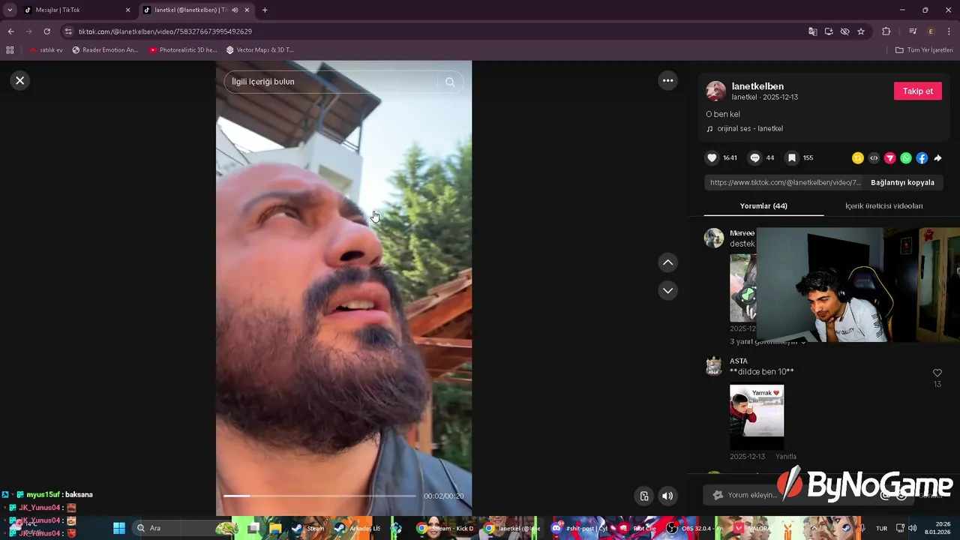Viewport: 960px width, 540px height.
Task: Bookmark this page with the star
Action: (861, 31)
